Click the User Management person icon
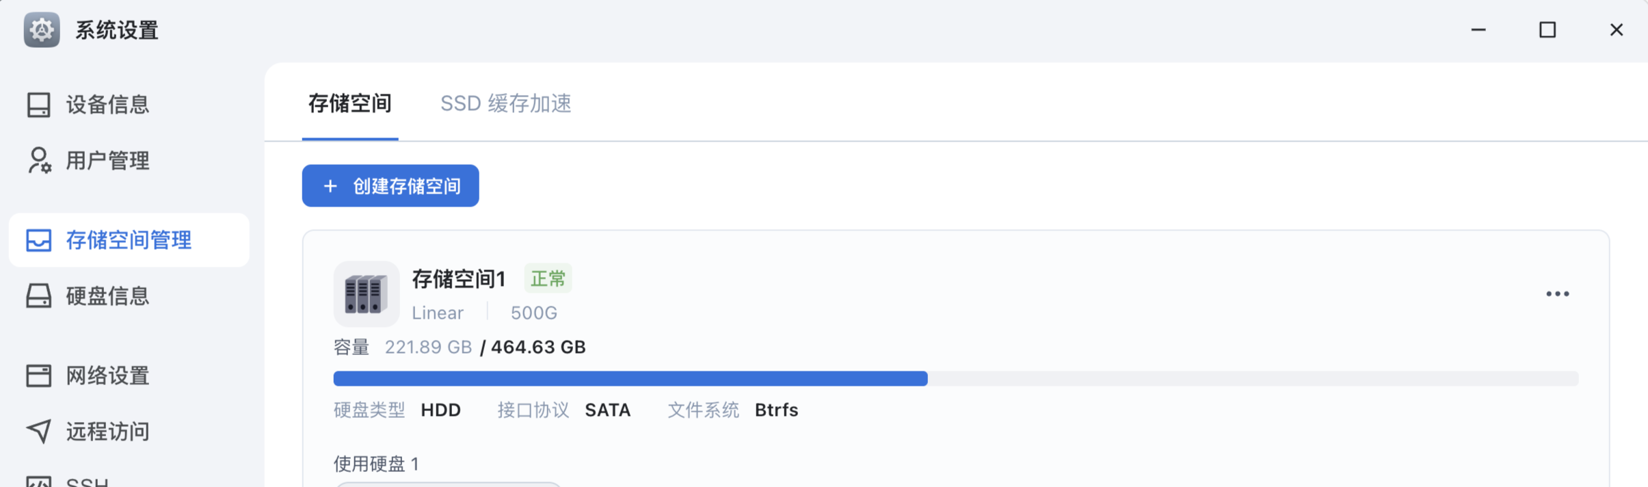 click(39, 161)
